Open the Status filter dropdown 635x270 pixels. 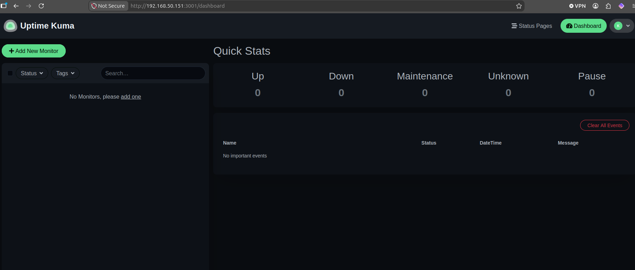point(32,73)
